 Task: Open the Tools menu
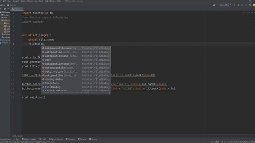coord(41,1)
